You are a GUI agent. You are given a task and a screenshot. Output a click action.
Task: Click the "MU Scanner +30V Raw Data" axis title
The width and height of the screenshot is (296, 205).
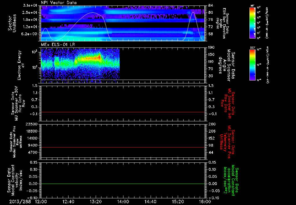(18, 103)
